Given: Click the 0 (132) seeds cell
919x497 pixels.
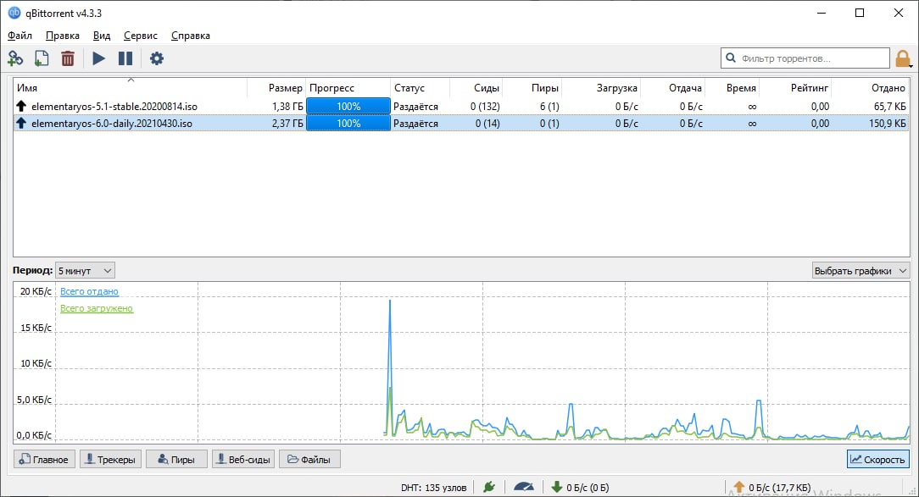Looking at the screenshot, I should [x=485, y=107].
